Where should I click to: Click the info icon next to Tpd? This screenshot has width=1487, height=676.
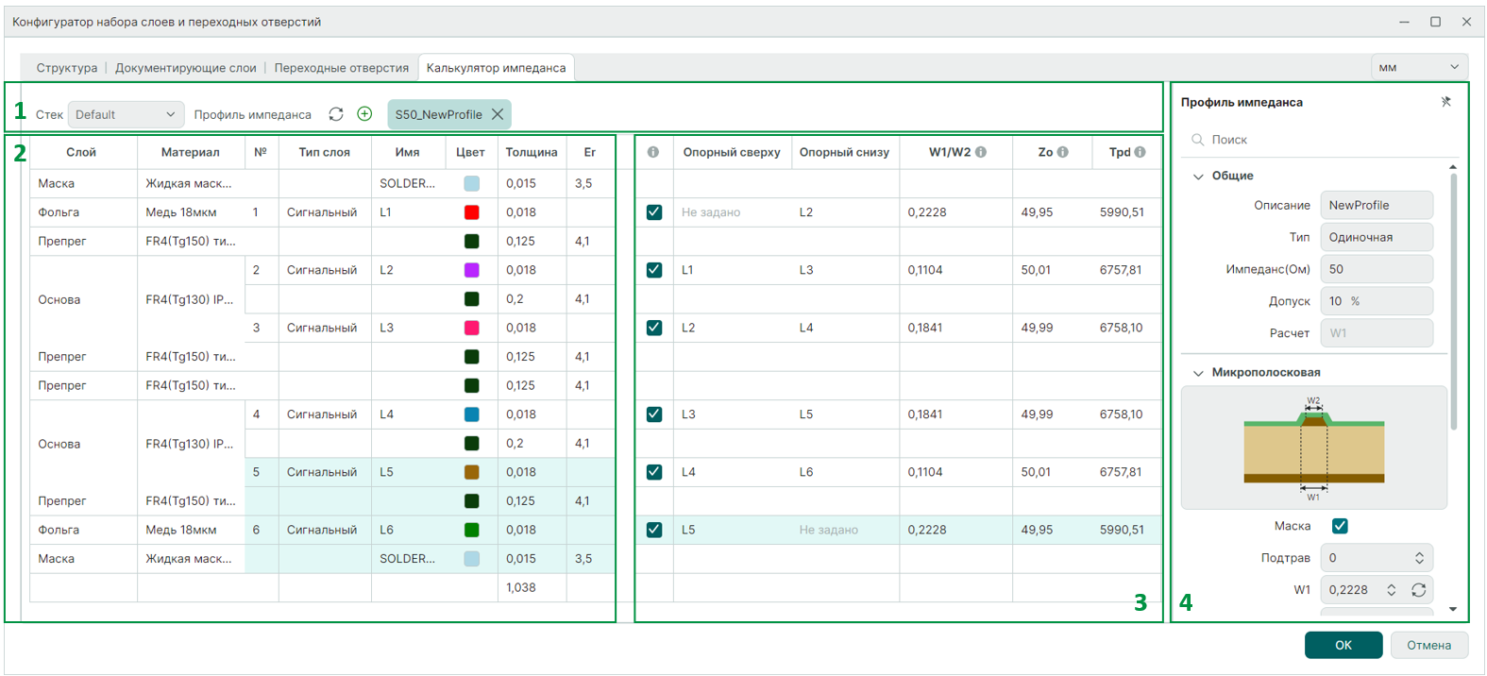pyautogui.click(x=1140, y=152)
